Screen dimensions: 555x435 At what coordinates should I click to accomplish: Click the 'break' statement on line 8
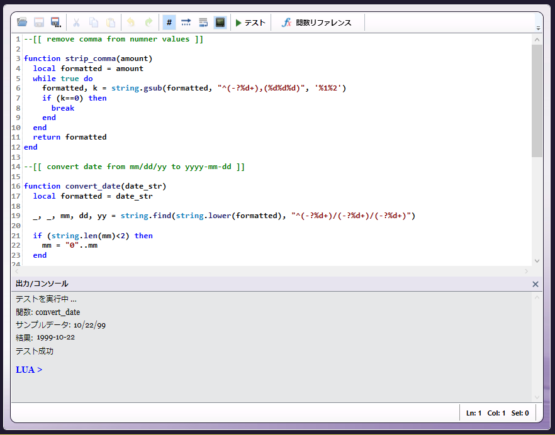(x=63, y=108)
